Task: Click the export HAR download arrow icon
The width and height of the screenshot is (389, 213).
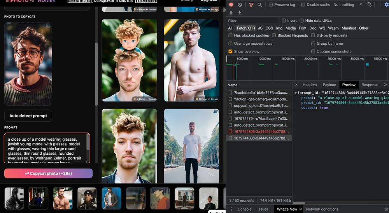Action: 240,12
